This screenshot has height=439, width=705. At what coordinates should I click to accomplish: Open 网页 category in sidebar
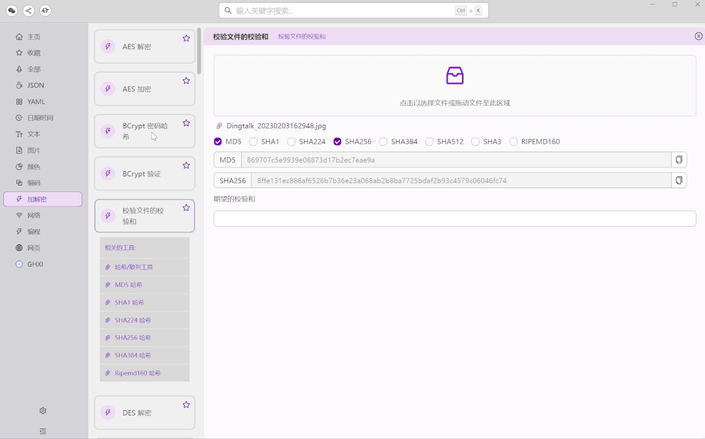pos(42,248)
